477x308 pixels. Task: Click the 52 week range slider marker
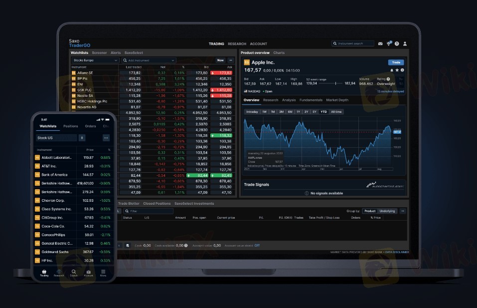[335, 83]
